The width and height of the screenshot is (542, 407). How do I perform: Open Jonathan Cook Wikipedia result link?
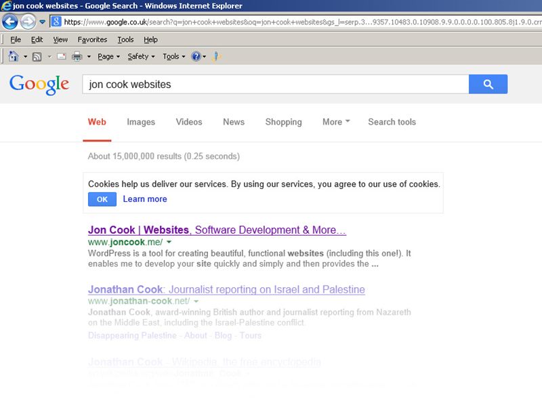click(x=205, y=362)
